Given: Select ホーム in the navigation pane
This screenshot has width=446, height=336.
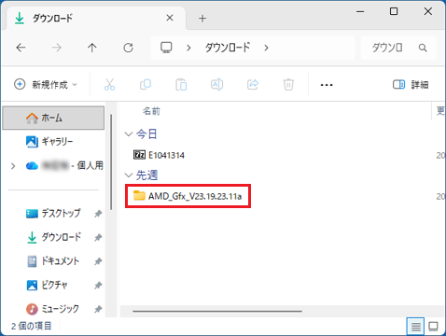Looking at the screenshot, I should (53, 118).
